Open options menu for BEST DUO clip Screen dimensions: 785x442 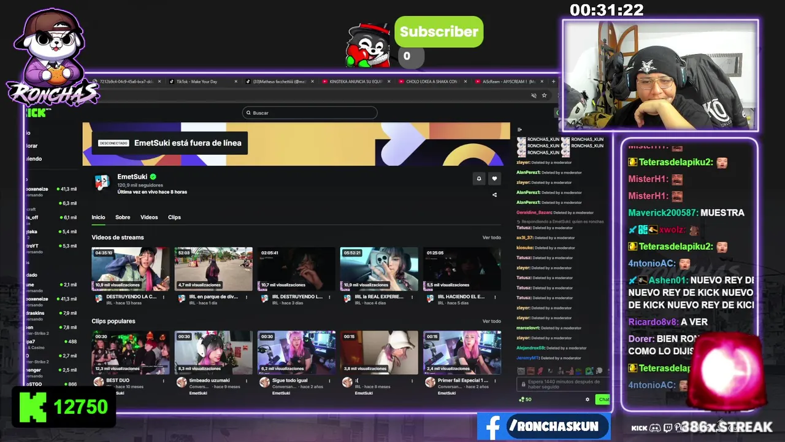164,381
